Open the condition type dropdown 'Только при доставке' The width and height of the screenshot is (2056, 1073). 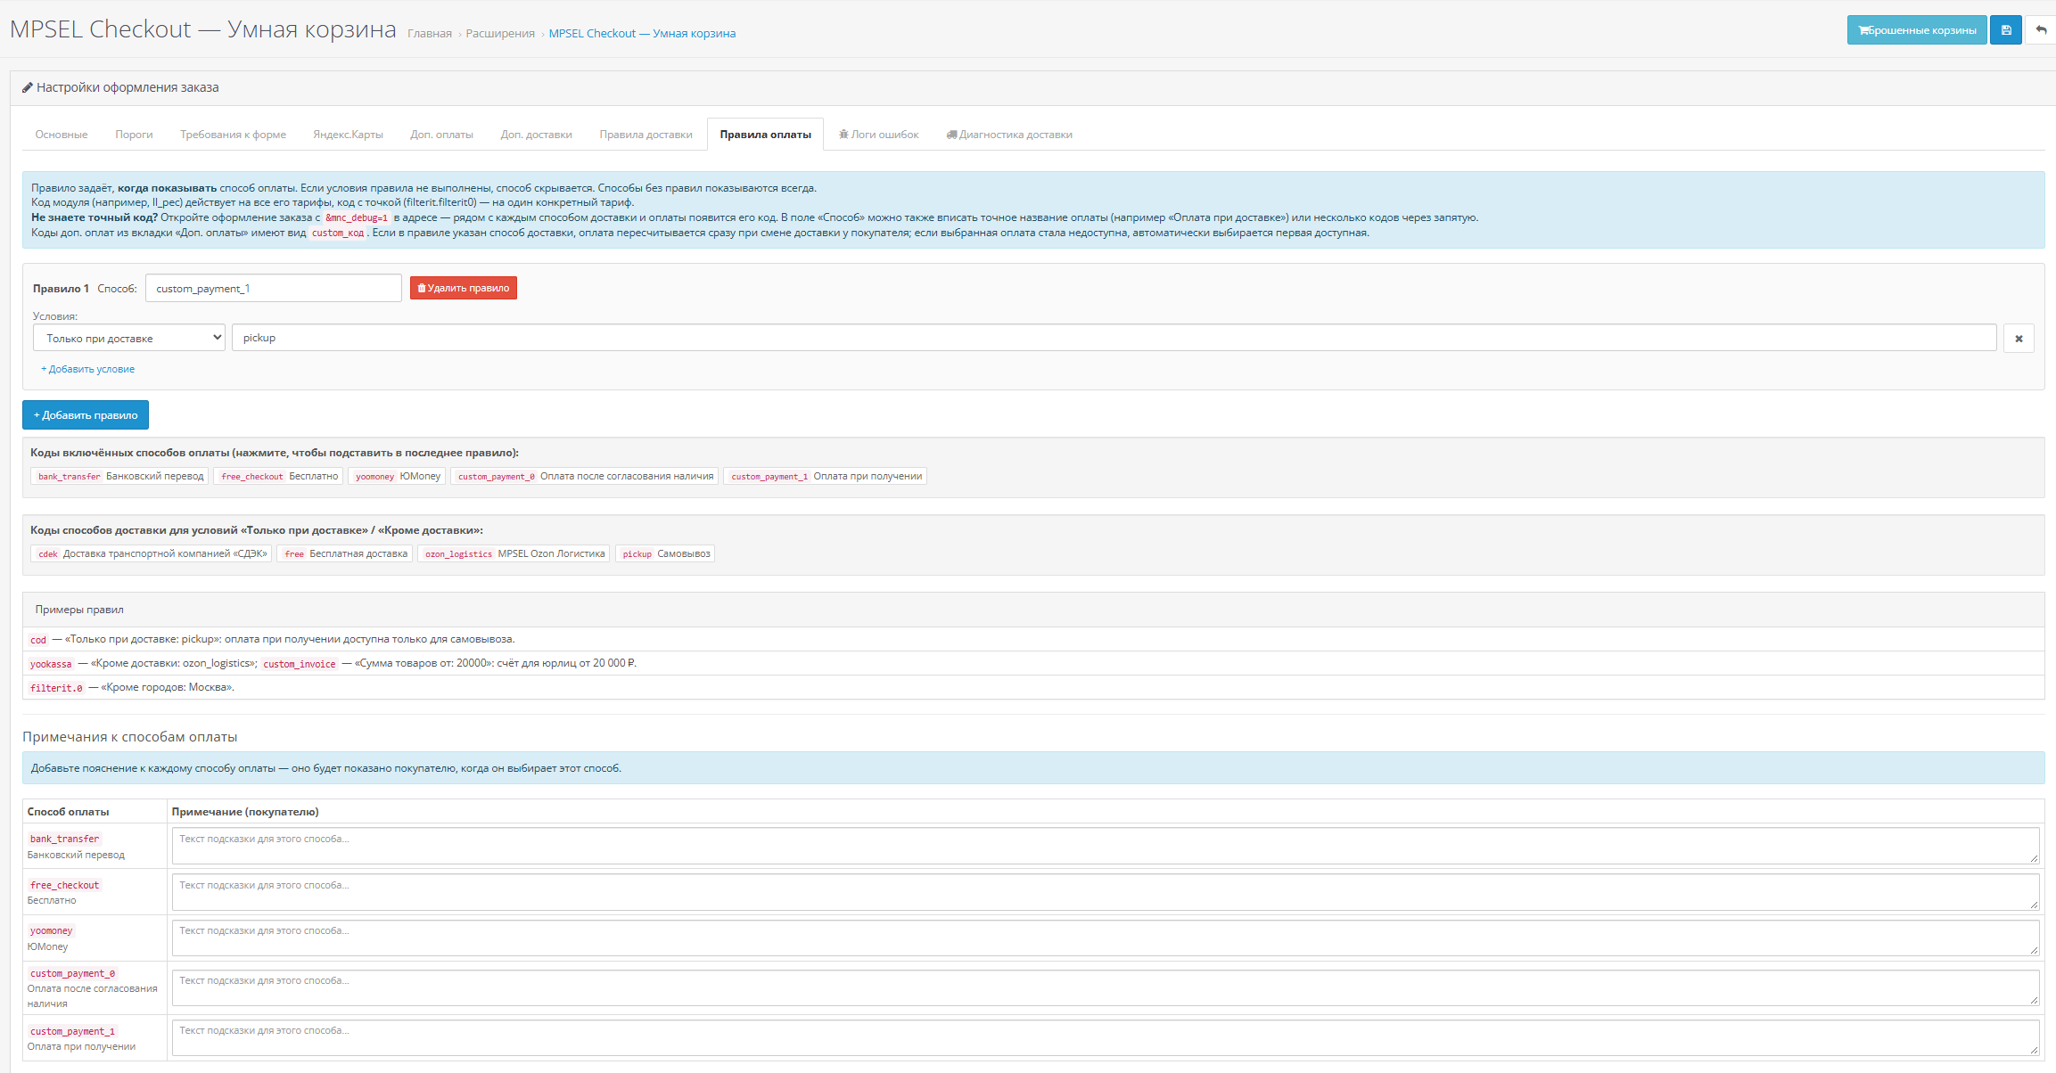pos(129,338)
